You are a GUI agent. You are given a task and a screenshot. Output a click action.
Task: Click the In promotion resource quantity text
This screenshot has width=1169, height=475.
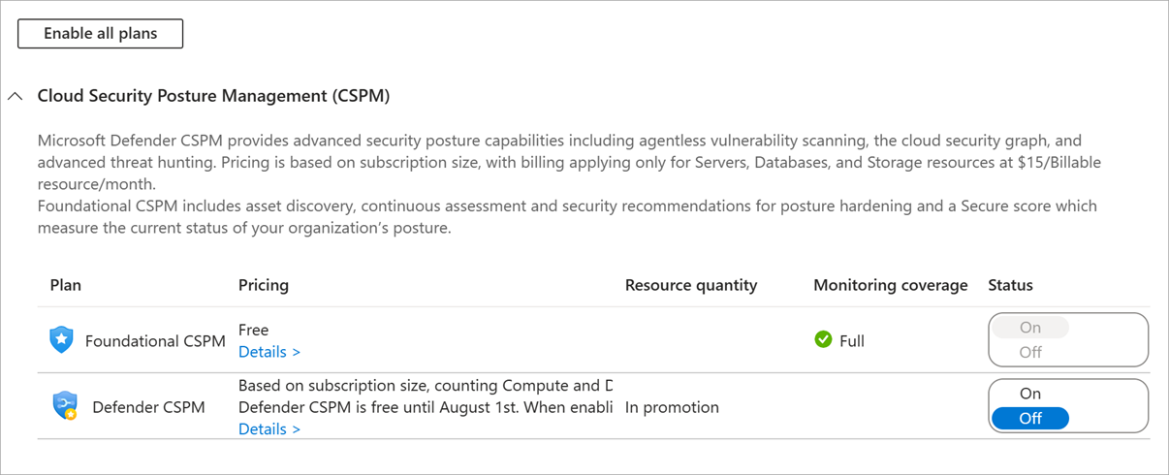(673, 407)
